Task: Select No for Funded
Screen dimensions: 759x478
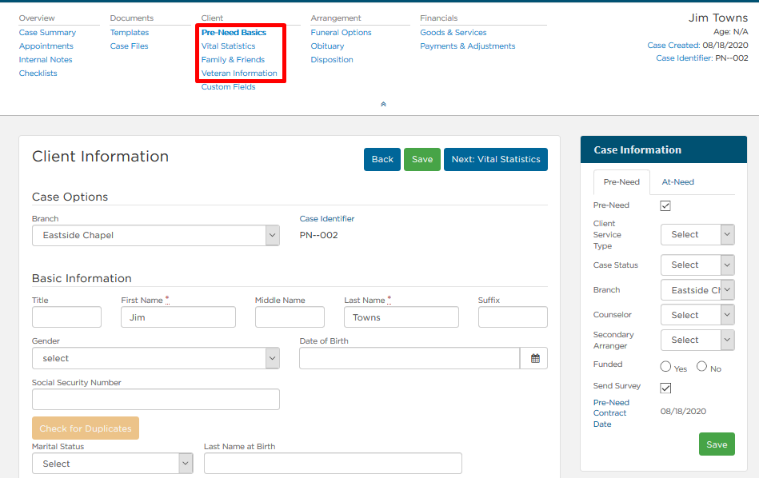Action: 701,366
